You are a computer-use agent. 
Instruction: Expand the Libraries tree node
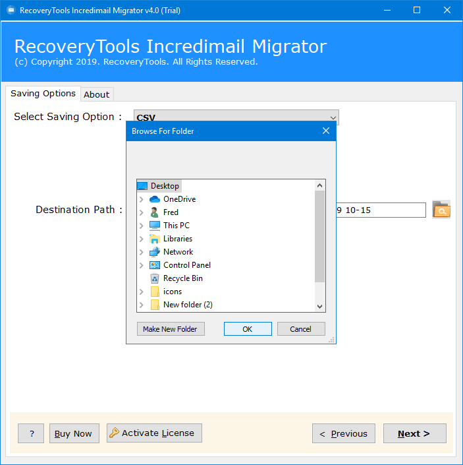(x=142, y=239)
